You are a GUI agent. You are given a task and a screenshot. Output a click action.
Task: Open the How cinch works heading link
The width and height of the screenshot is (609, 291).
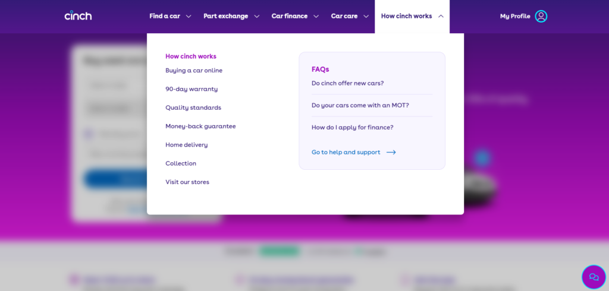point(191,56)
